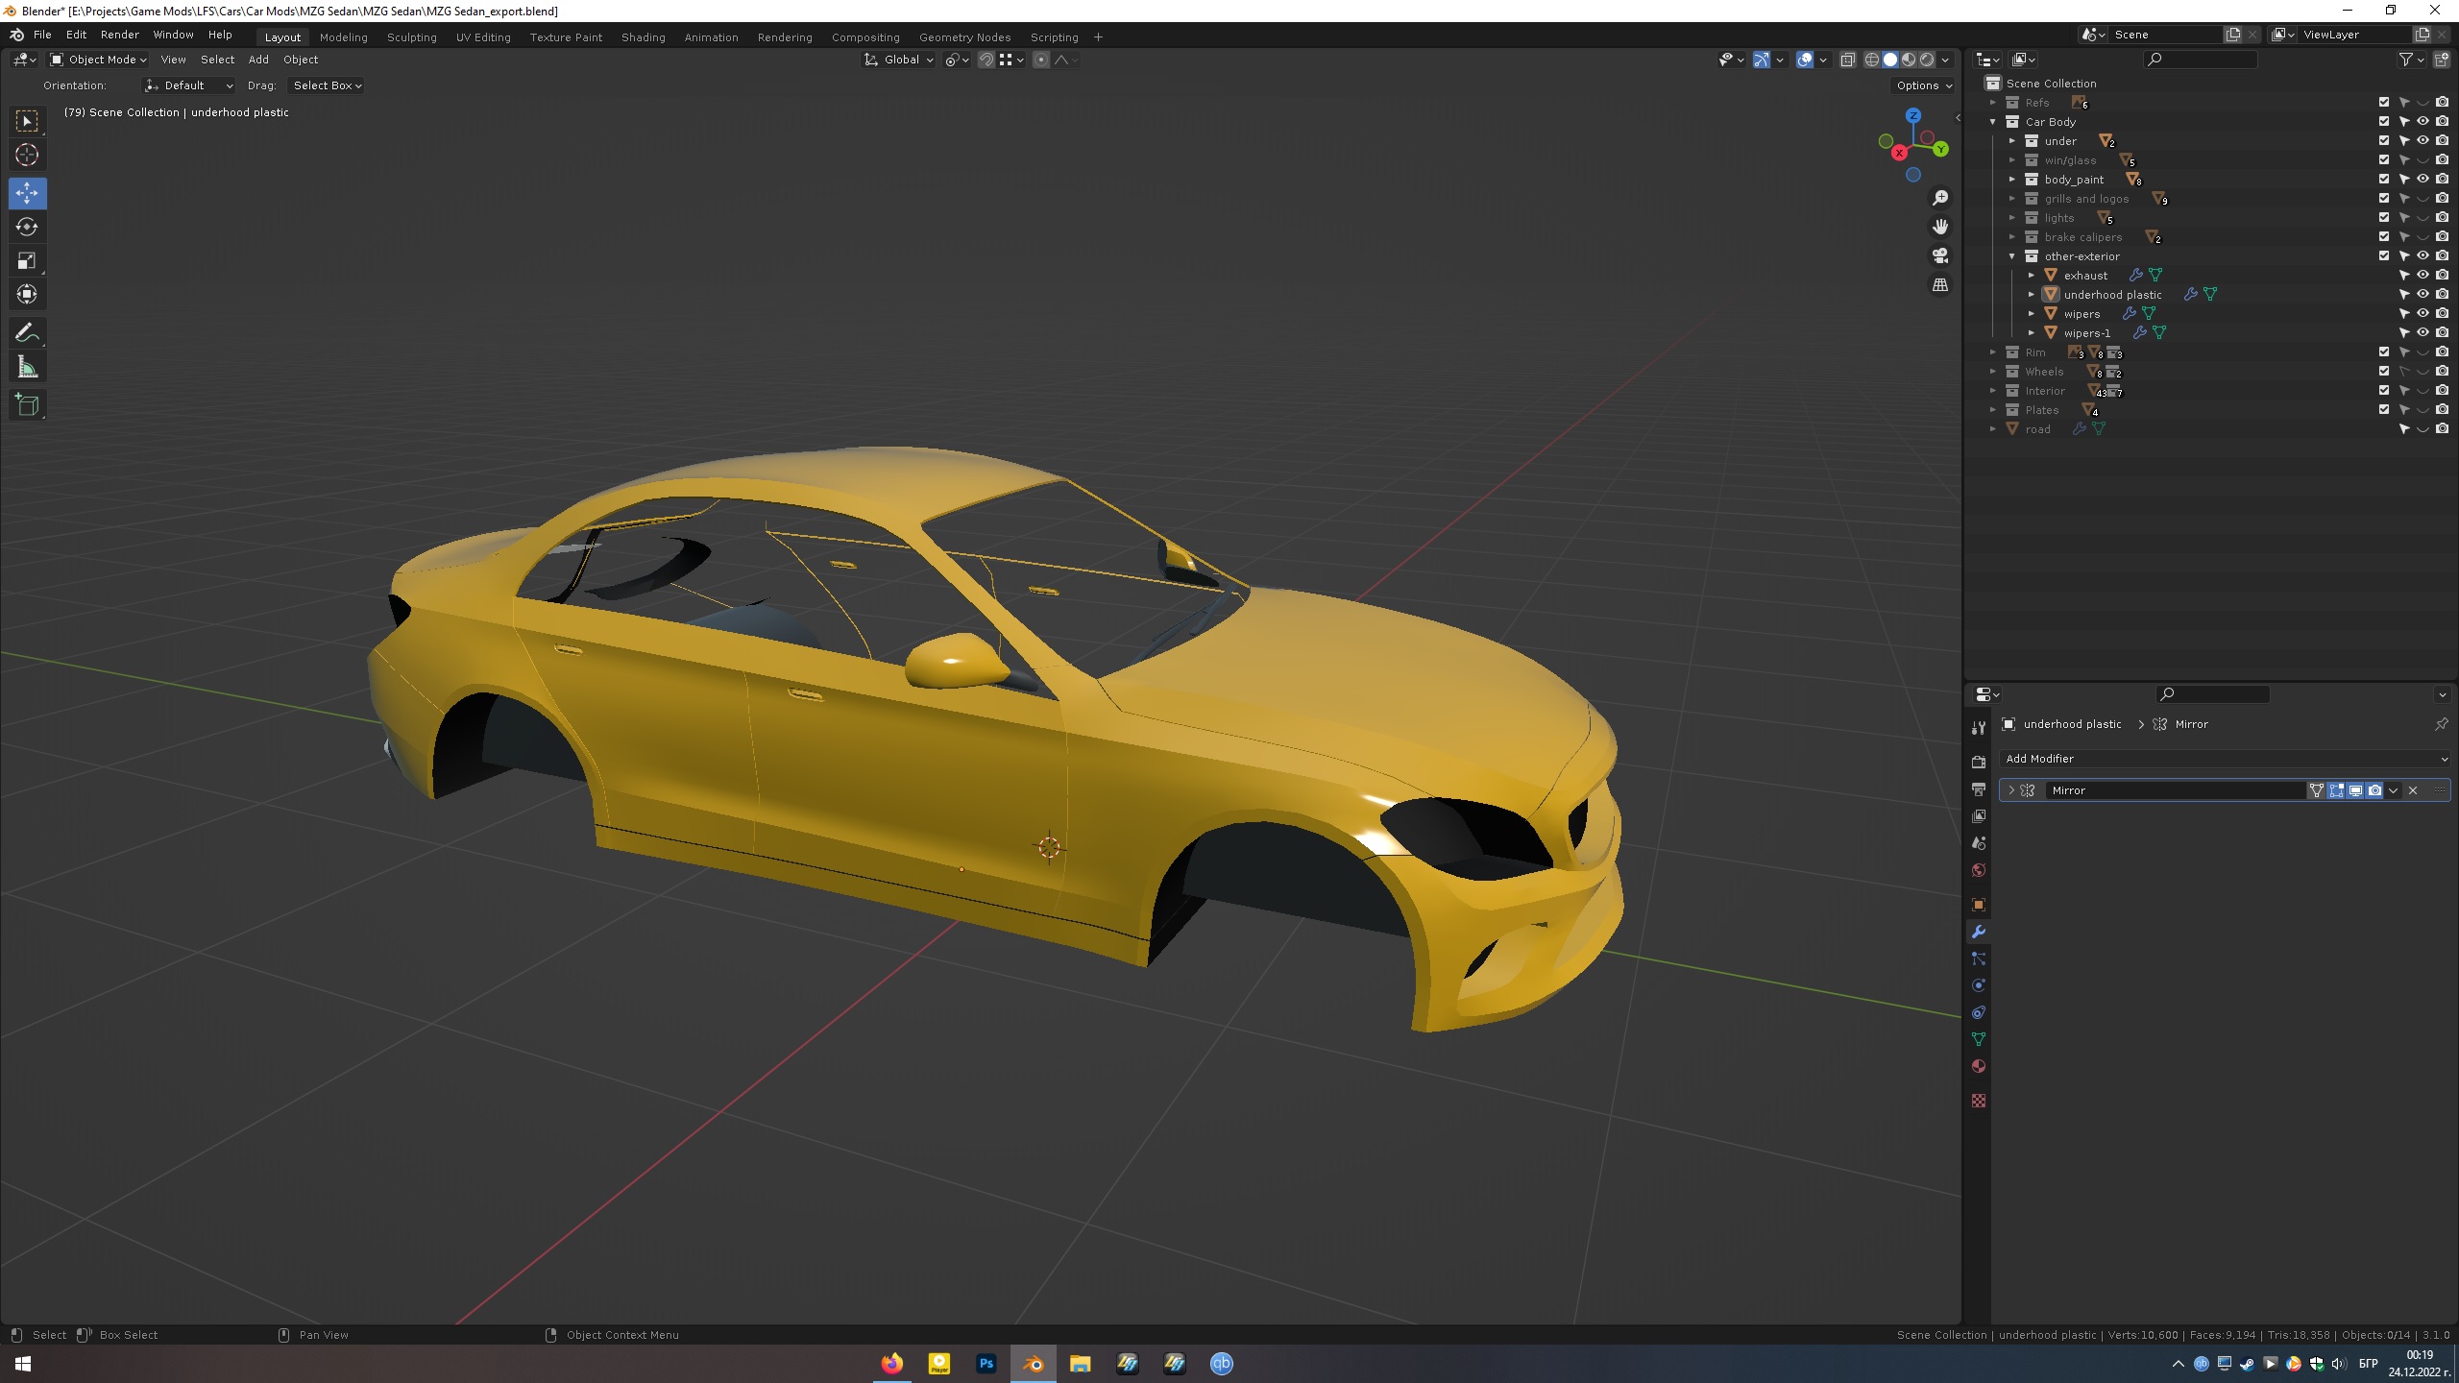Switch to the Shading workspace tab

pos(643,37)
